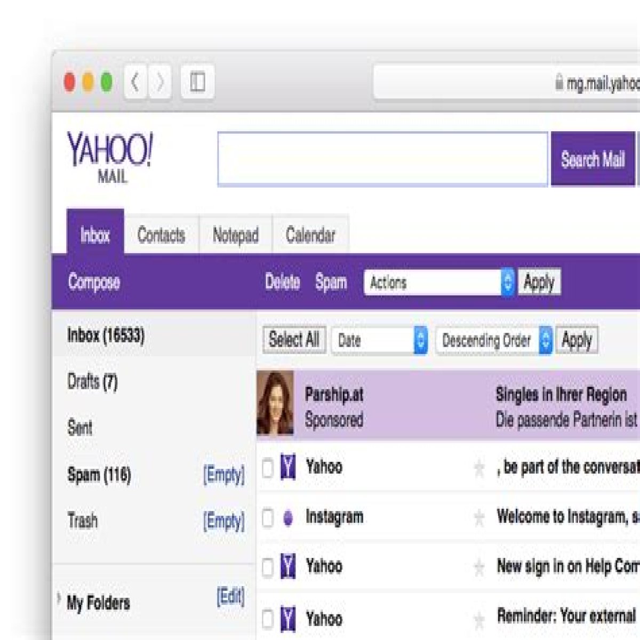
Task: Click Compose to write a new email
Action: [x=94, y=282]
